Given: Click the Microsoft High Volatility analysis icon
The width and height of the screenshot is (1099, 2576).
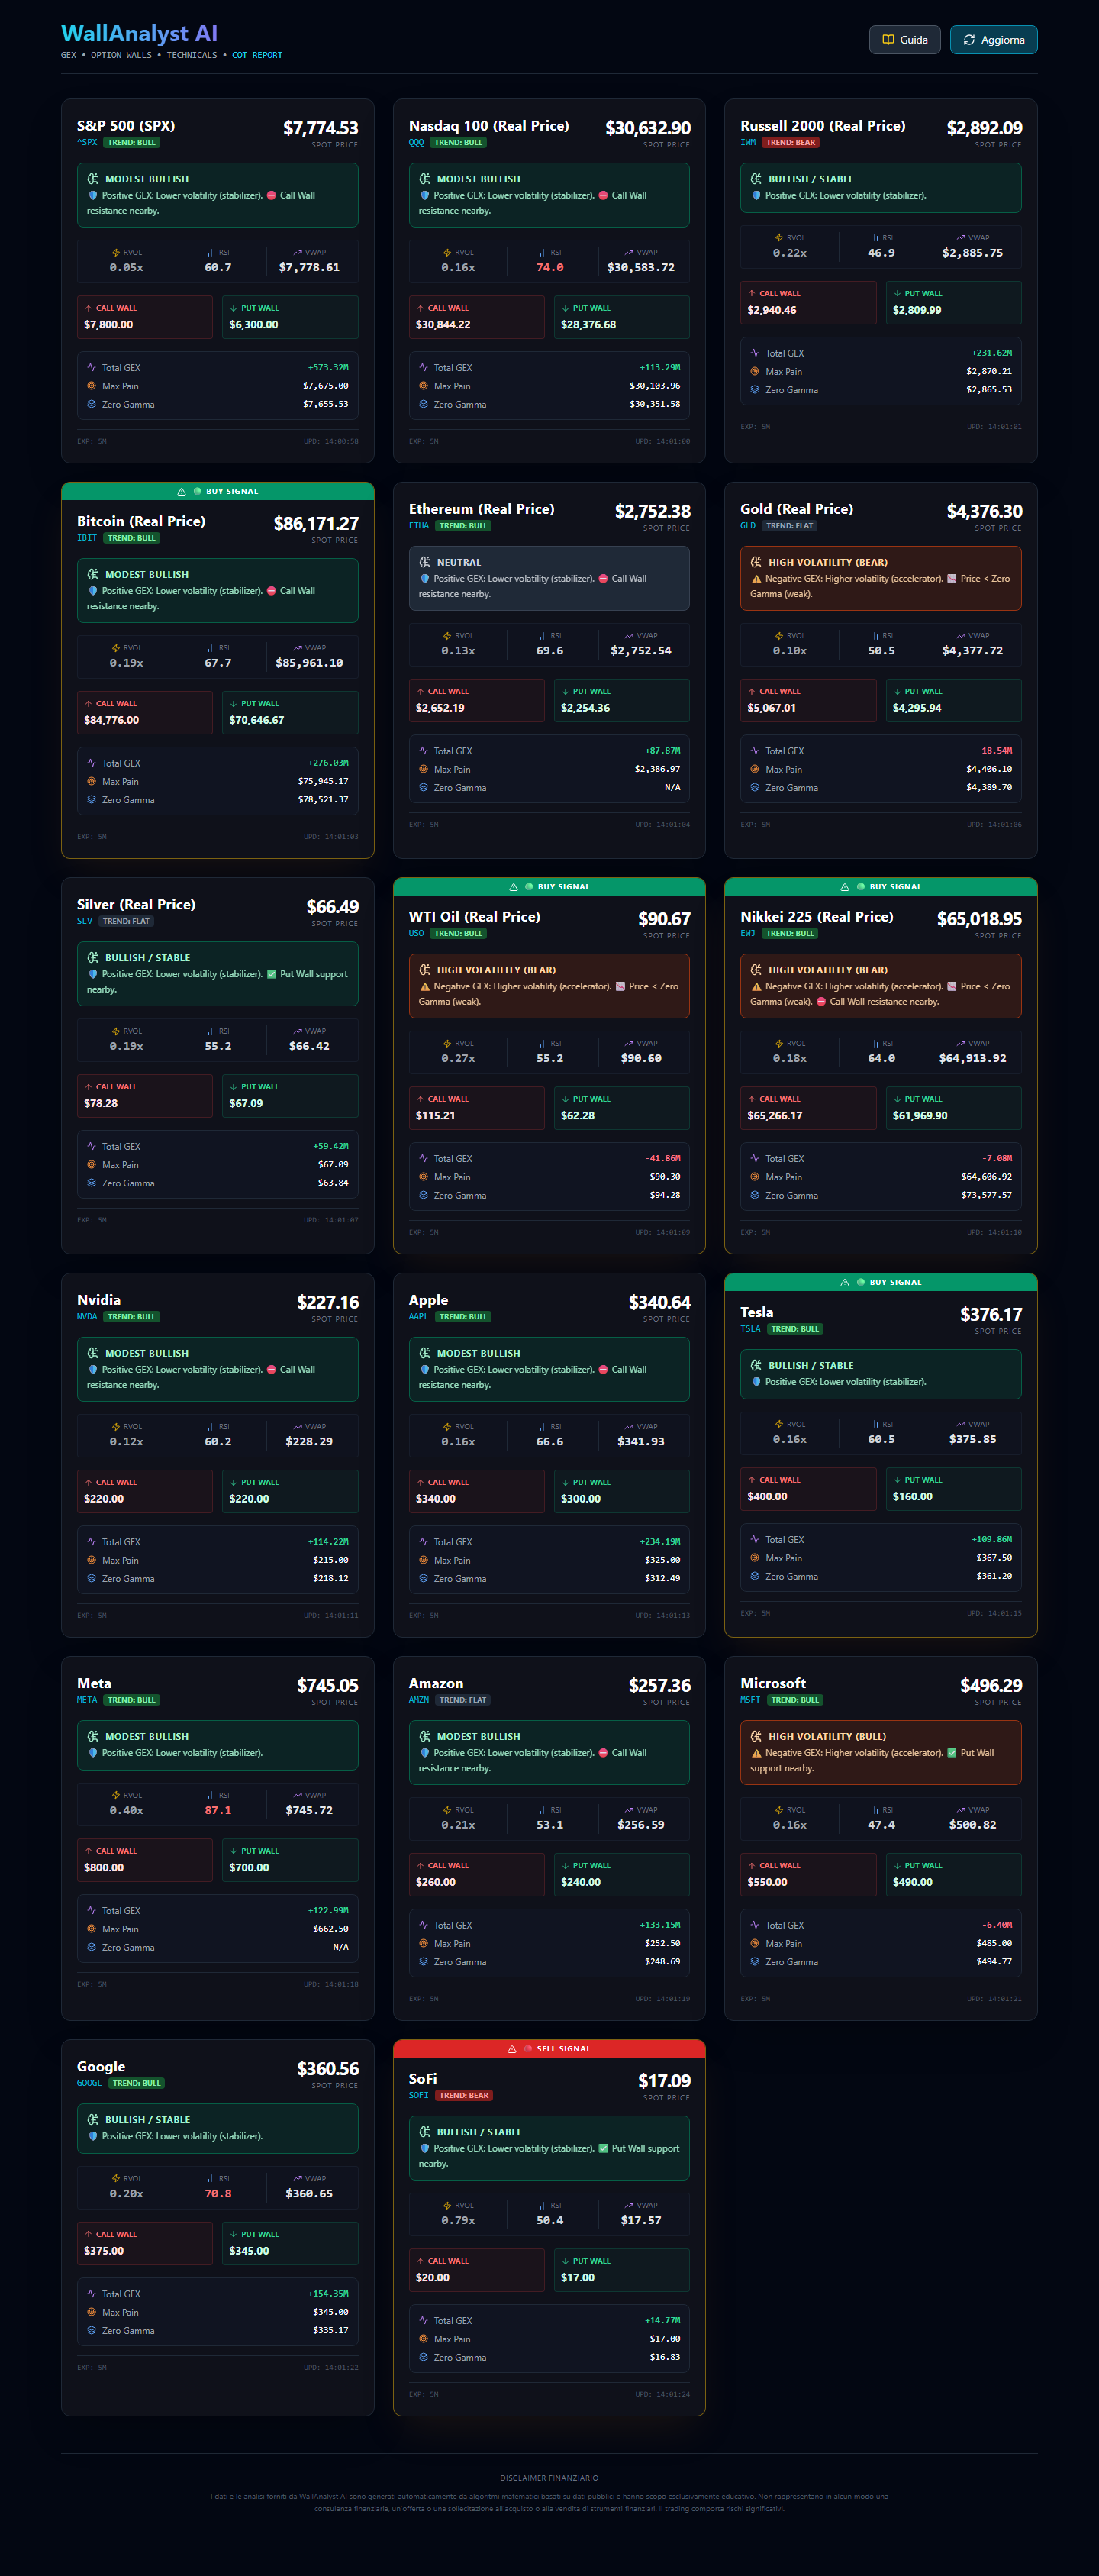Looking at the screenshot, I should point(756,1736).
